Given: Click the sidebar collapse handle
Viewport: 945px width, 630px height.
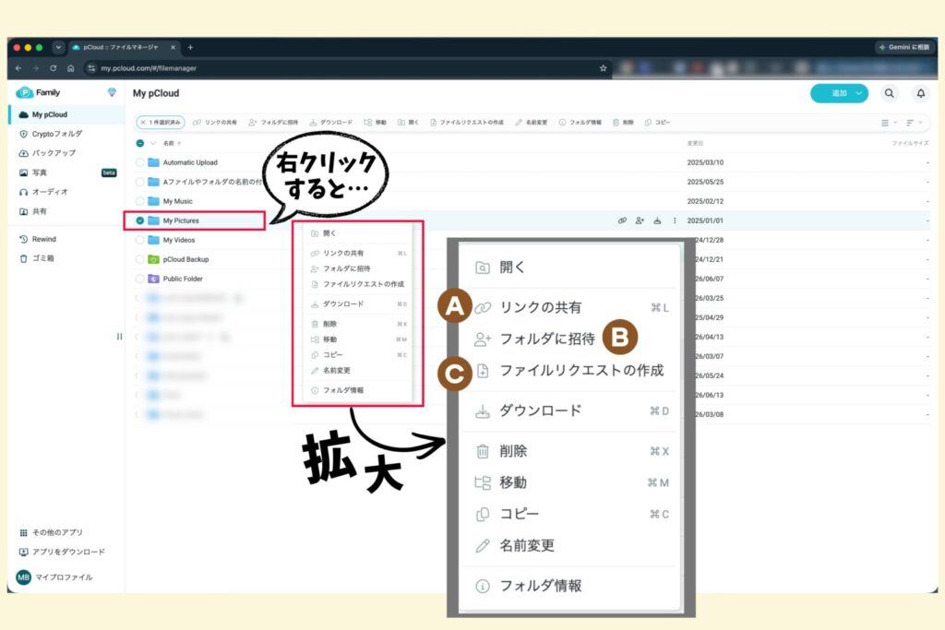Looking at the screenshot, I should [119, 337].
